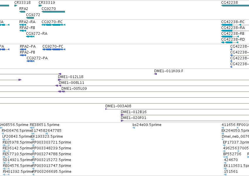Open the EP17337.3prim EST label
Viewport: 249px width, 176px height.
click(x=236, y=142)
